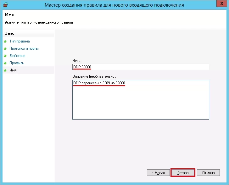Screen dimensions: 229x185
Task: Click the Имя field containing RDP 62000
Action: point(141,67)
